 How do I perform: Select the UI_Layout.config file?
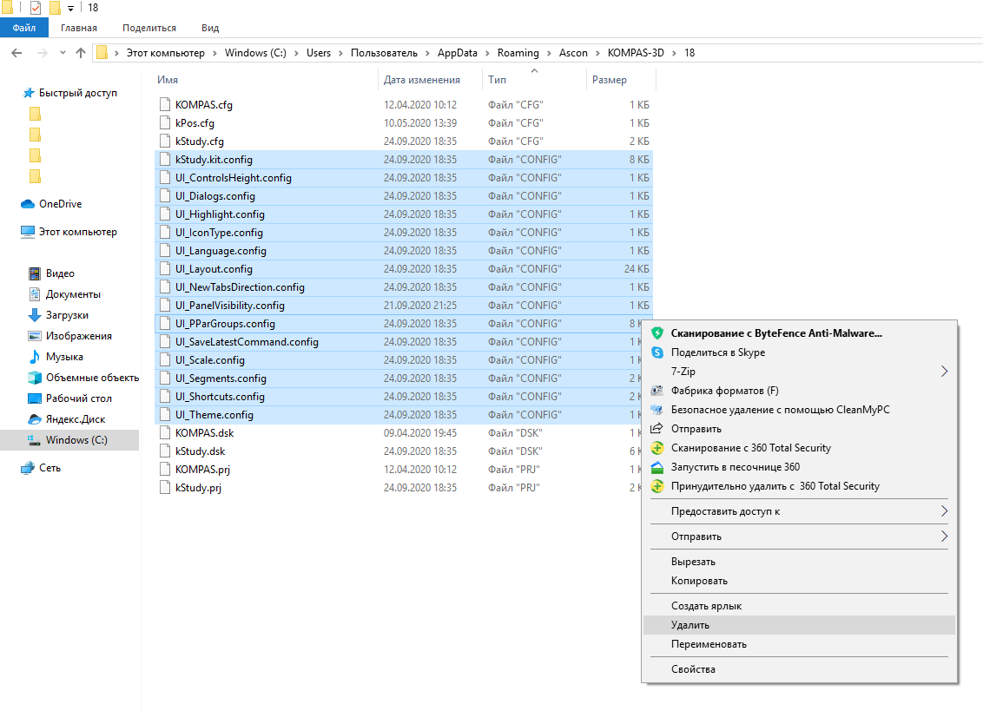404,269
